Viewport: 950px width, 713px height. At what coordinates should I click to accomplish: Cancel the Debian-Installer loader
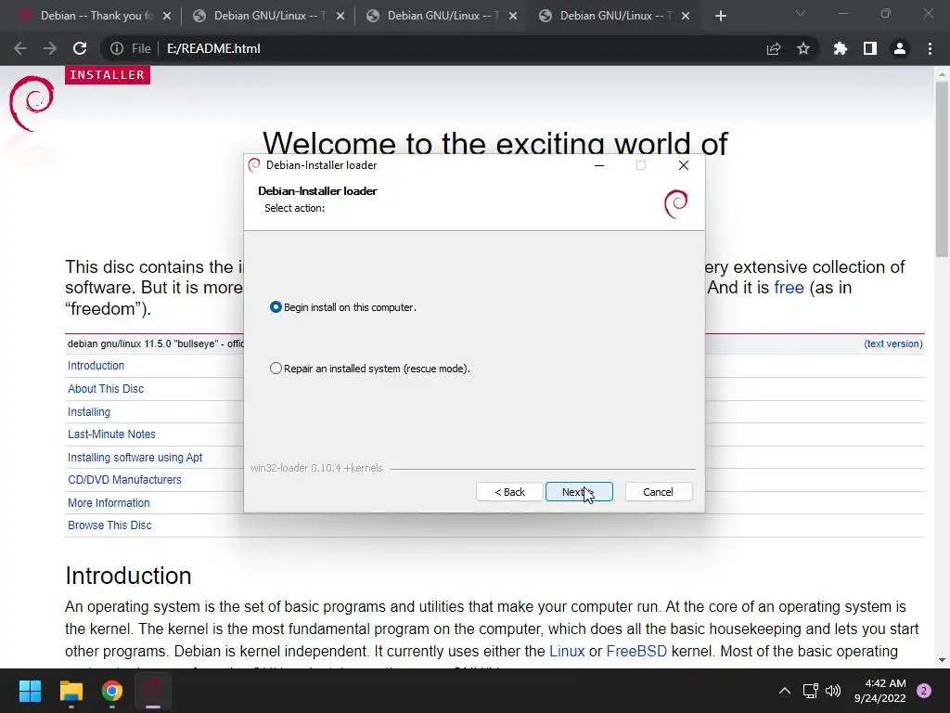(658, 492)
